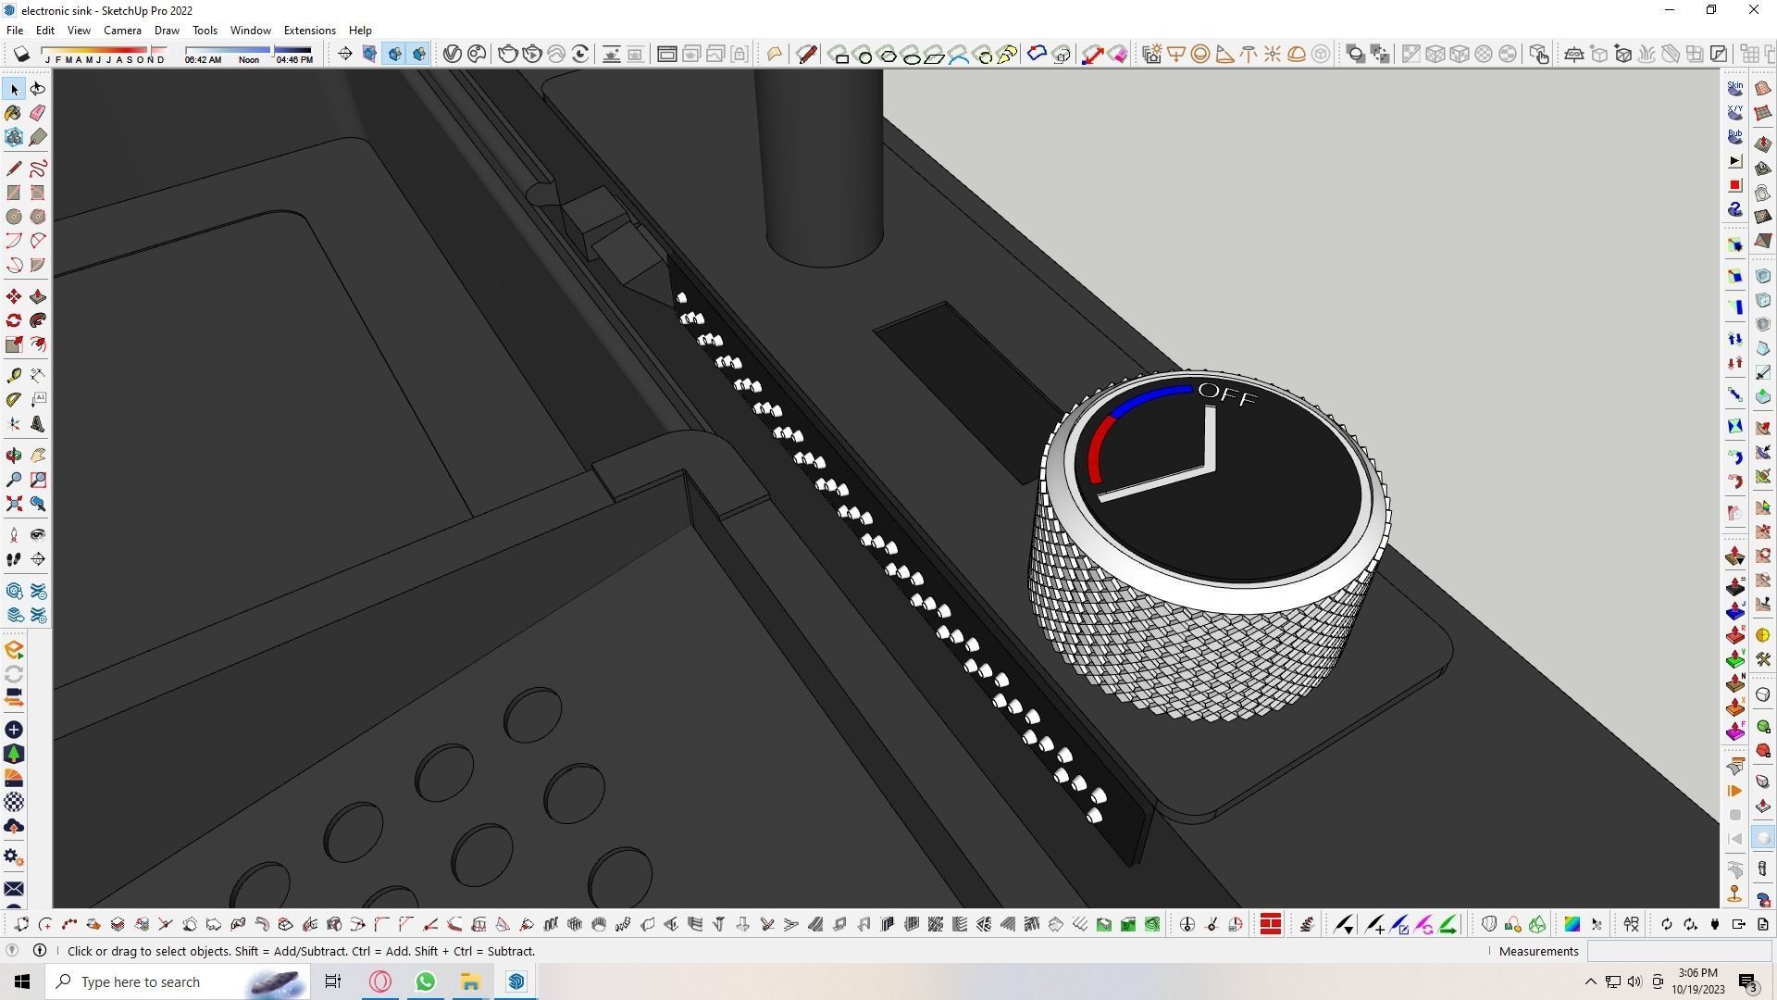Choose the Line pencil tool
Screen dimensions: 1777x1000
[x=14, y=169]
